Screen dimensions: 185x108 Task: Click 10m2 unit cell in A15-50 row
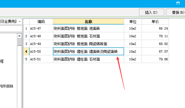click(x=133, y=51)
